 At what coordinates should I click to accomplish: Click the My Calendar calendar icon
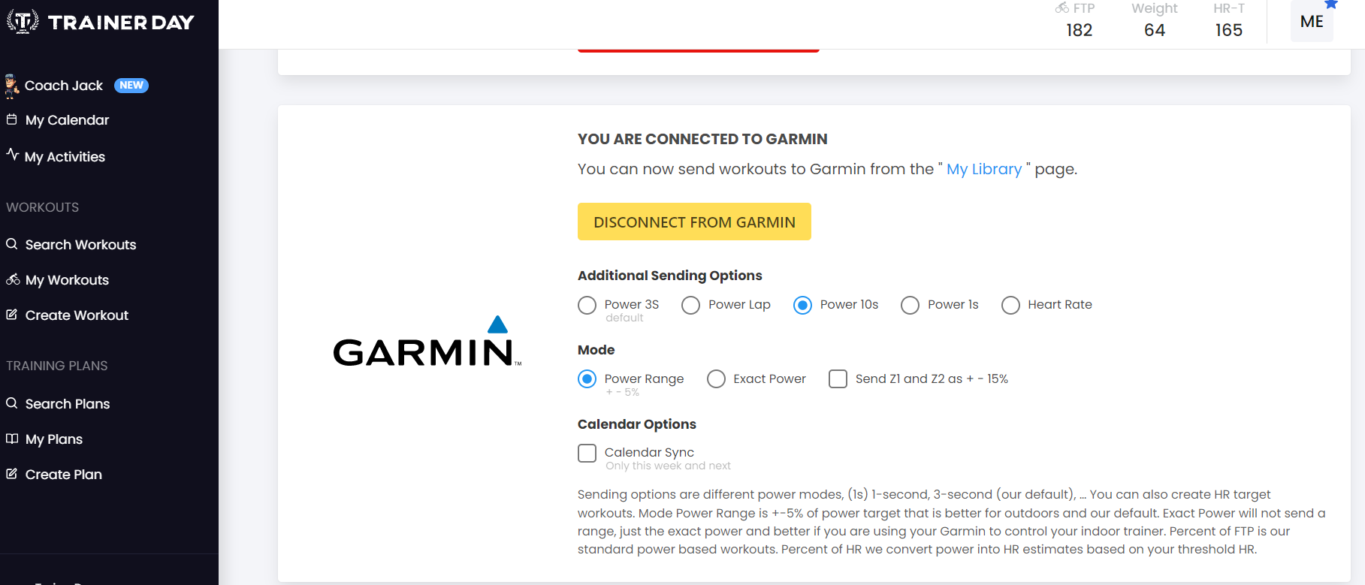[12, 119]
